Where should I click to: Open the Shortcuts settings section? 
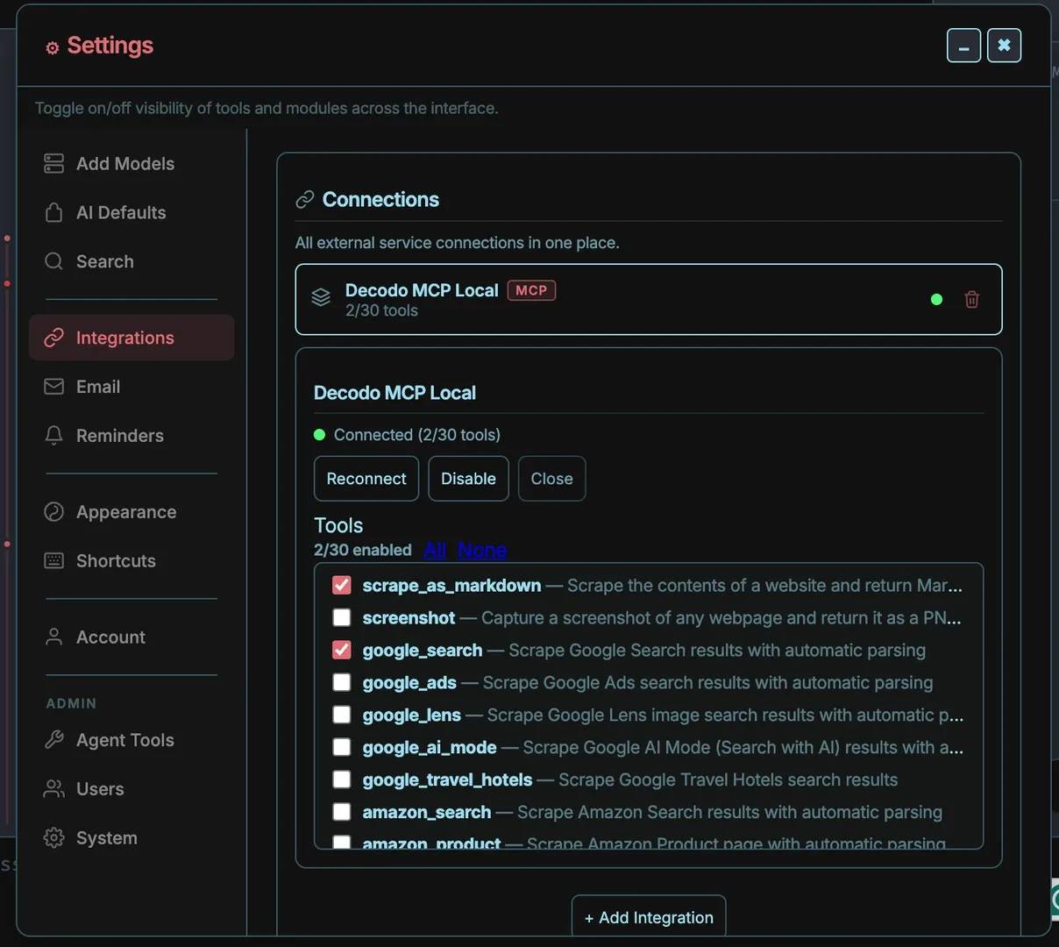tap(131, 561)
